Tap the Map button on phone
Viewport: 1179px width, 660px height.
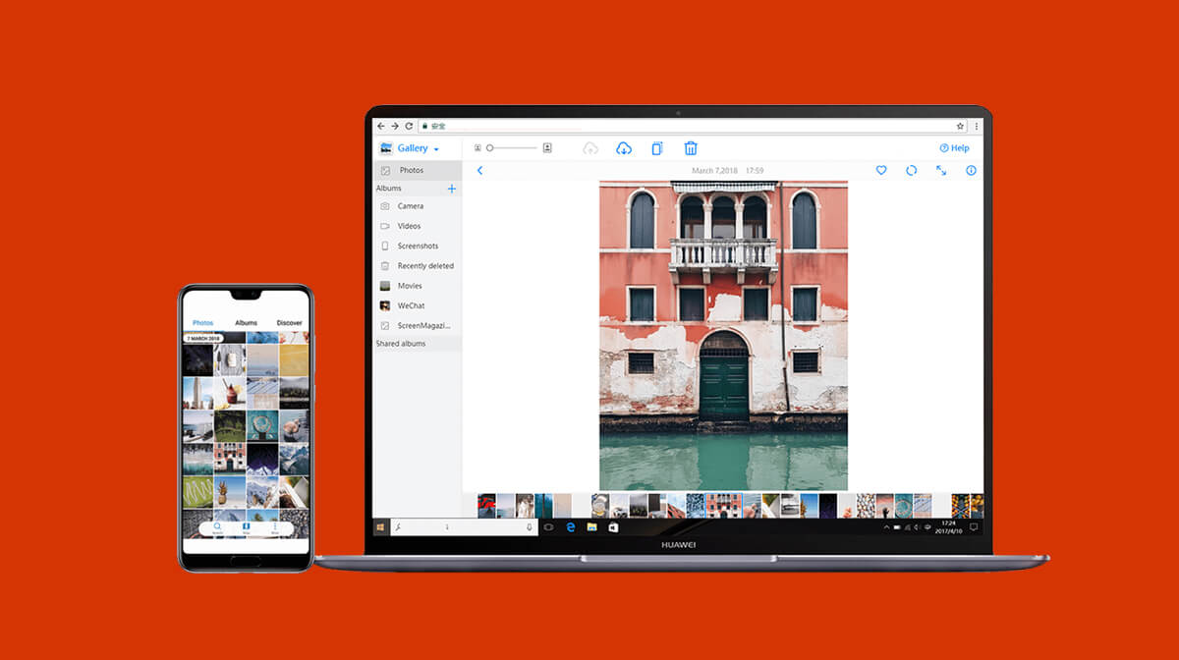click(247, 528)
